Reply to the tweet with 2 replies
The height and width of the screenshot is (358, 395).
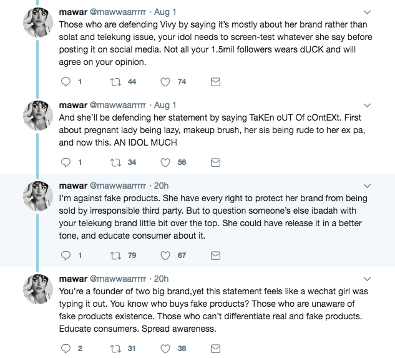click(67, 349)
